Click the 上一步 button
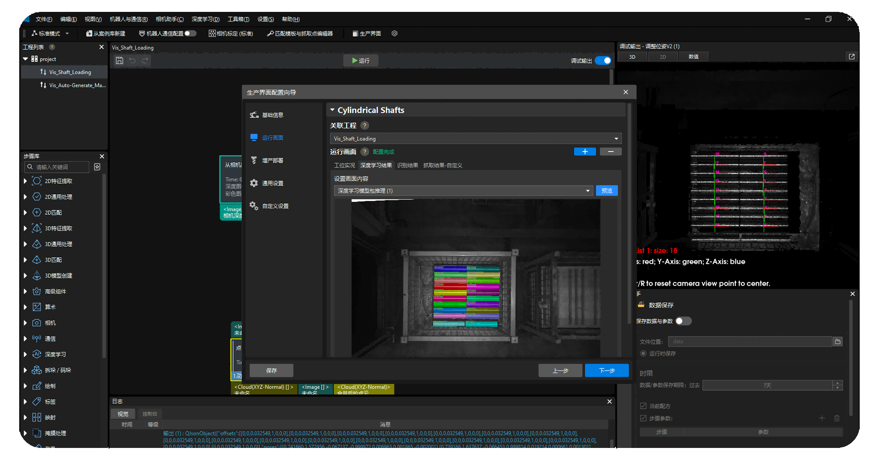 point(560,370)
